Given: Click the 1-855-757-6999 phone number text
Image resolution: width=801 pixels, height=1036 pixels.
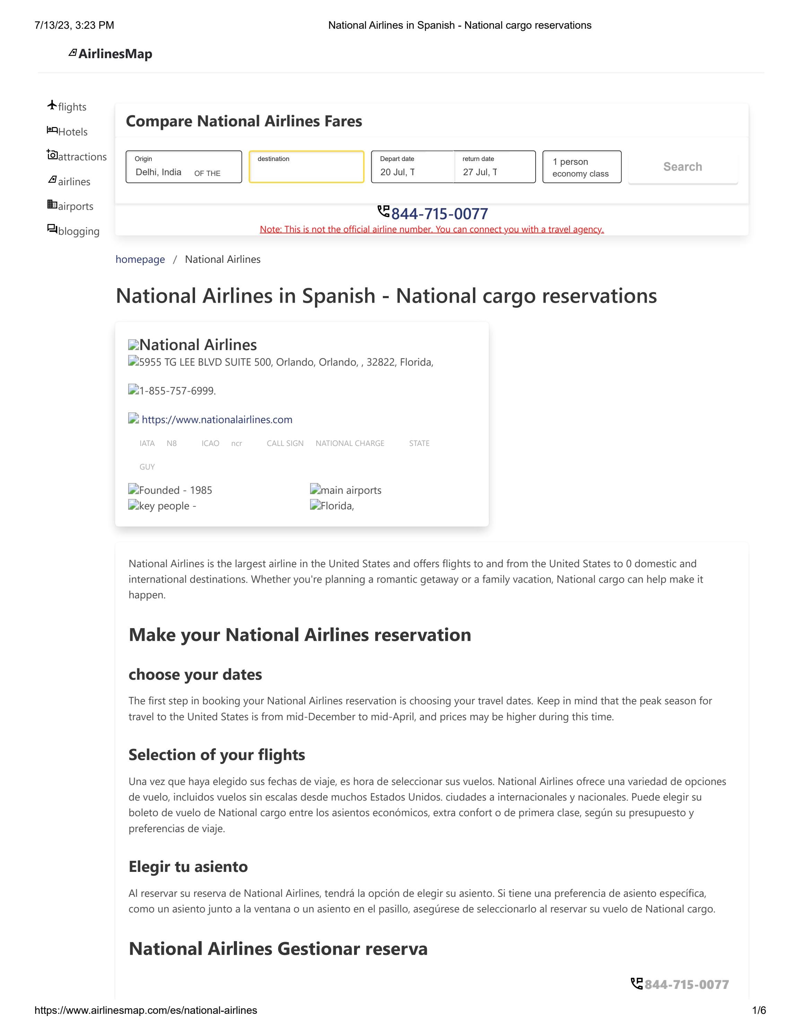Looking at the screenshot, I should tap(177, 391).
